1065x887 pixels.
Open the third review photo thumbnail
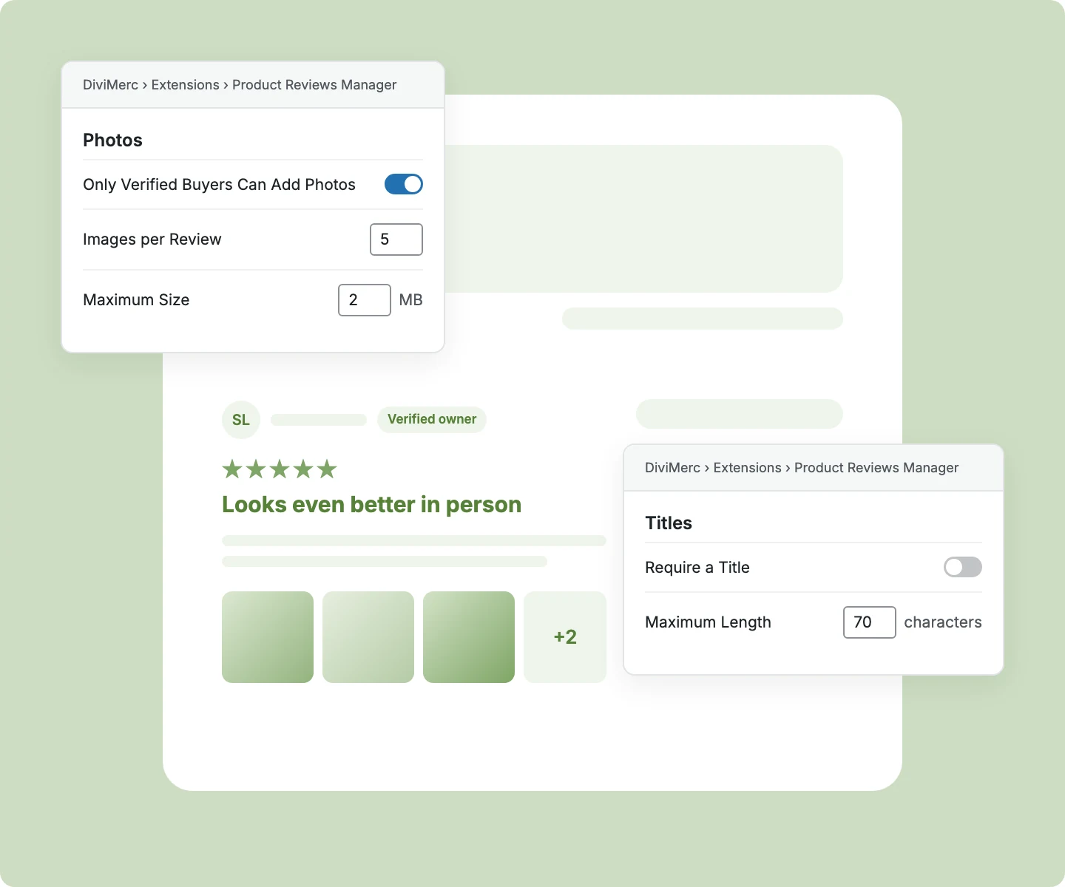click(x=469, y=637)
